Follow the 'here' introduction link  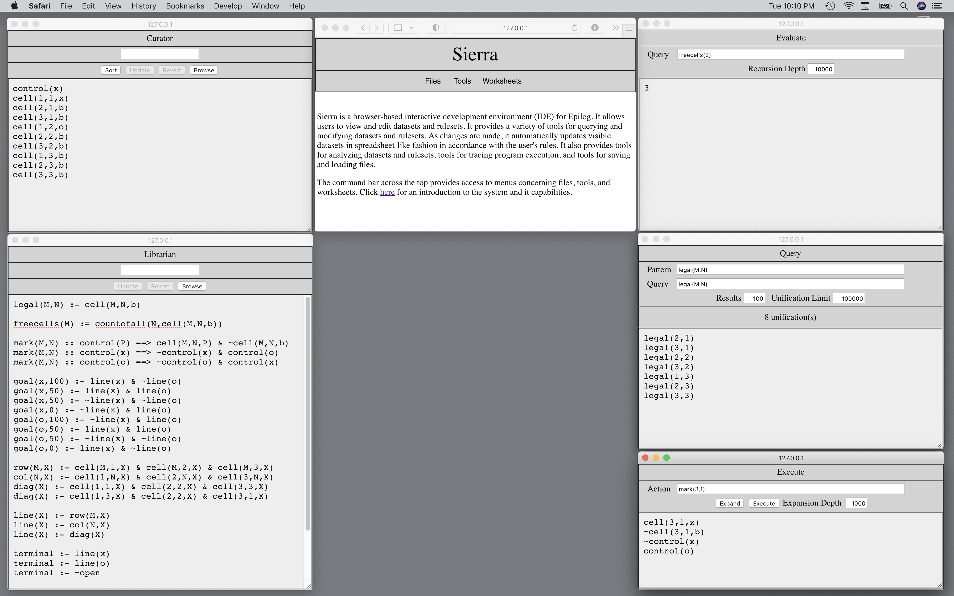click(387, 192)
